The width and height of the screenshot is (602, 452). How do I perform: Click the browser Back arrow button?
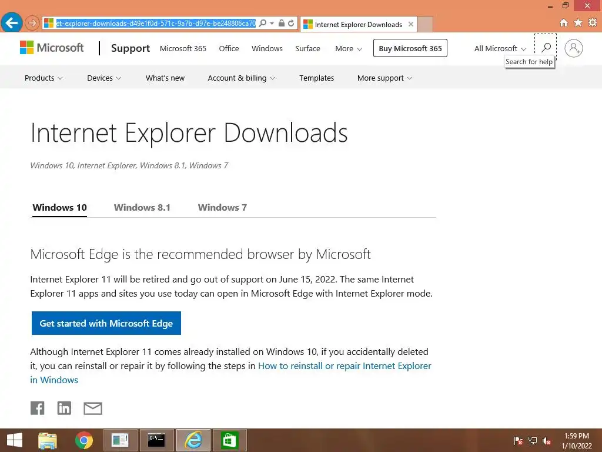pos(12,23)
